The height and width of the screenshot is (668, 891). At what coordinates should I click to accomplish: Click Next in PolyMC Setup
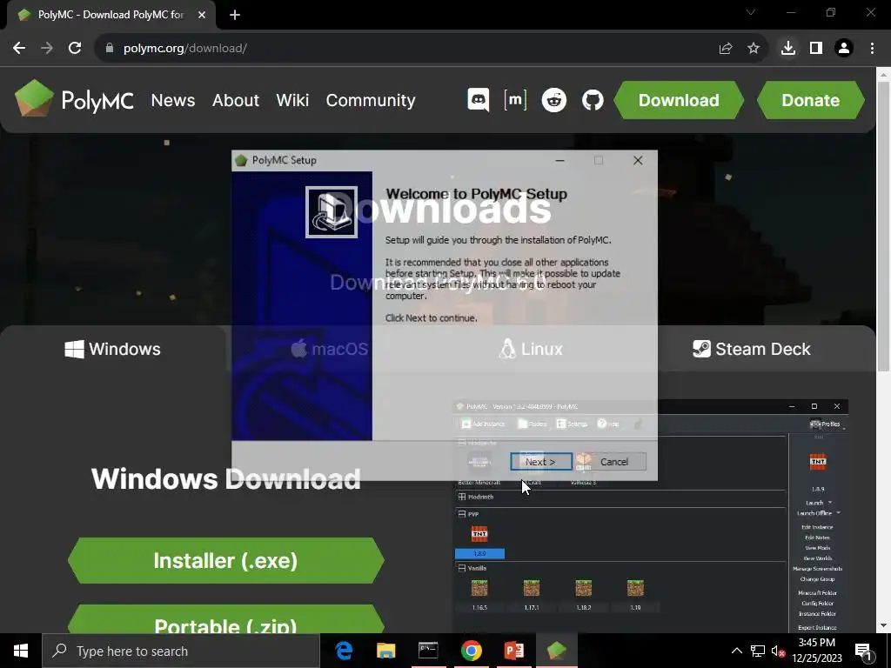(540, 462)
